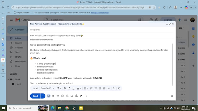Insert files using Drive icon
The image size is (198, 111).
67,96
